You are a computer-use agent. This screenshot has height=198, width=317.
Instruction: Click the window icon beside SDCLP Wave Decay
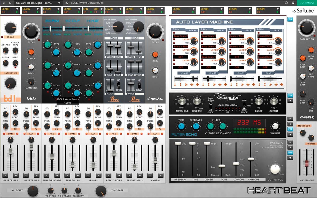point(67,3)
